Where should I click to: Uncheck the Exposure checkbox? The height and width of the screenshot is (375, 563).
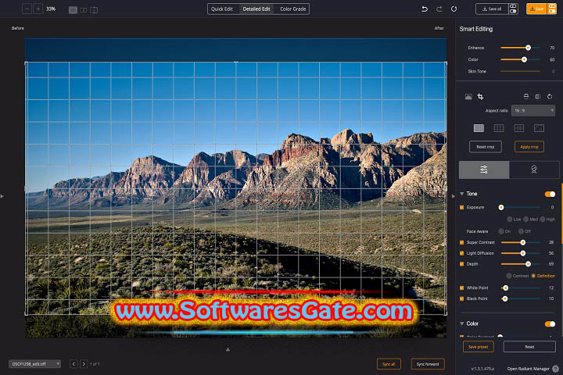462,207
